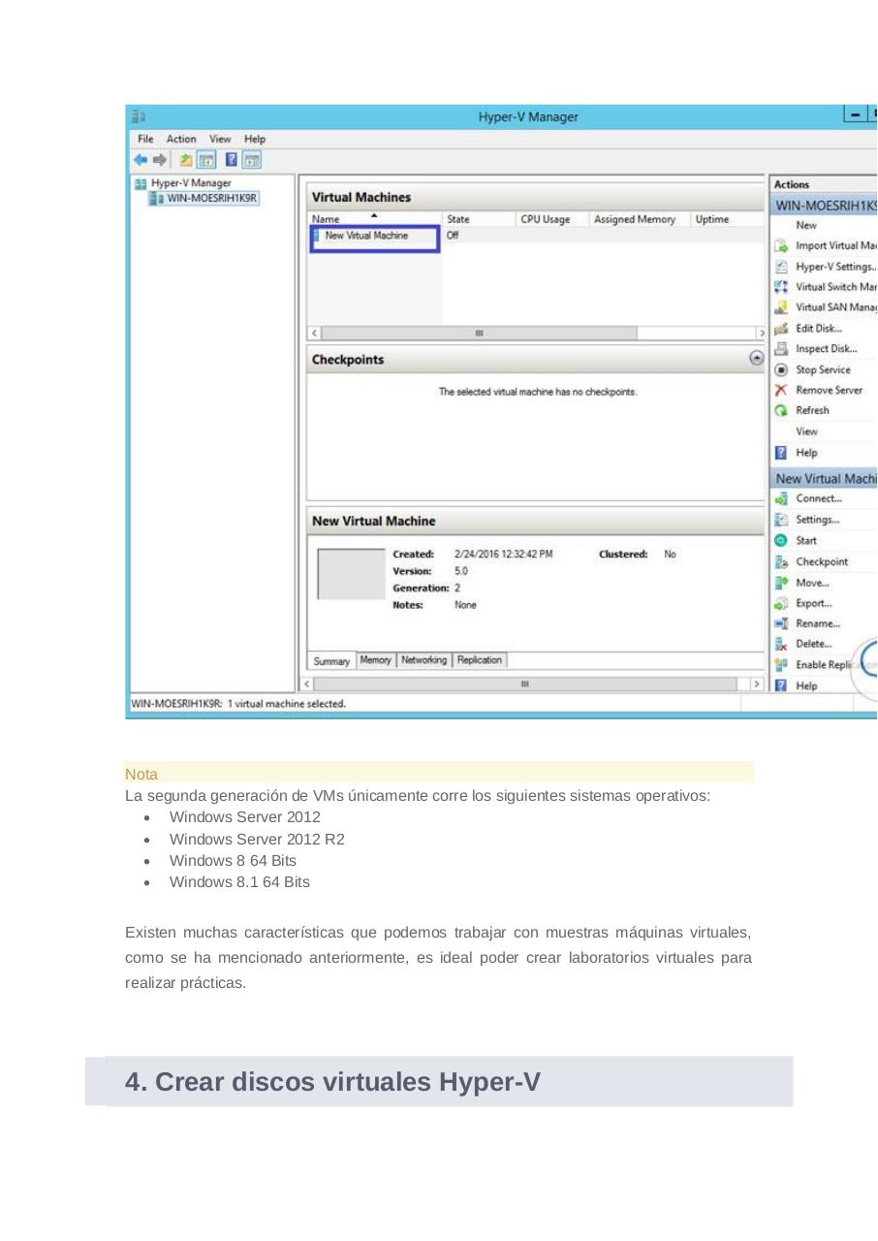
Task: Start the New Virtual Machine
Action: coord(803,540)
